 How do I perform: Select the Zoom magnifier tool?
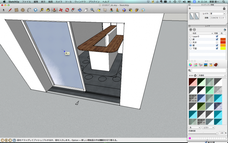pyautogui.click(x=93, y=10)
